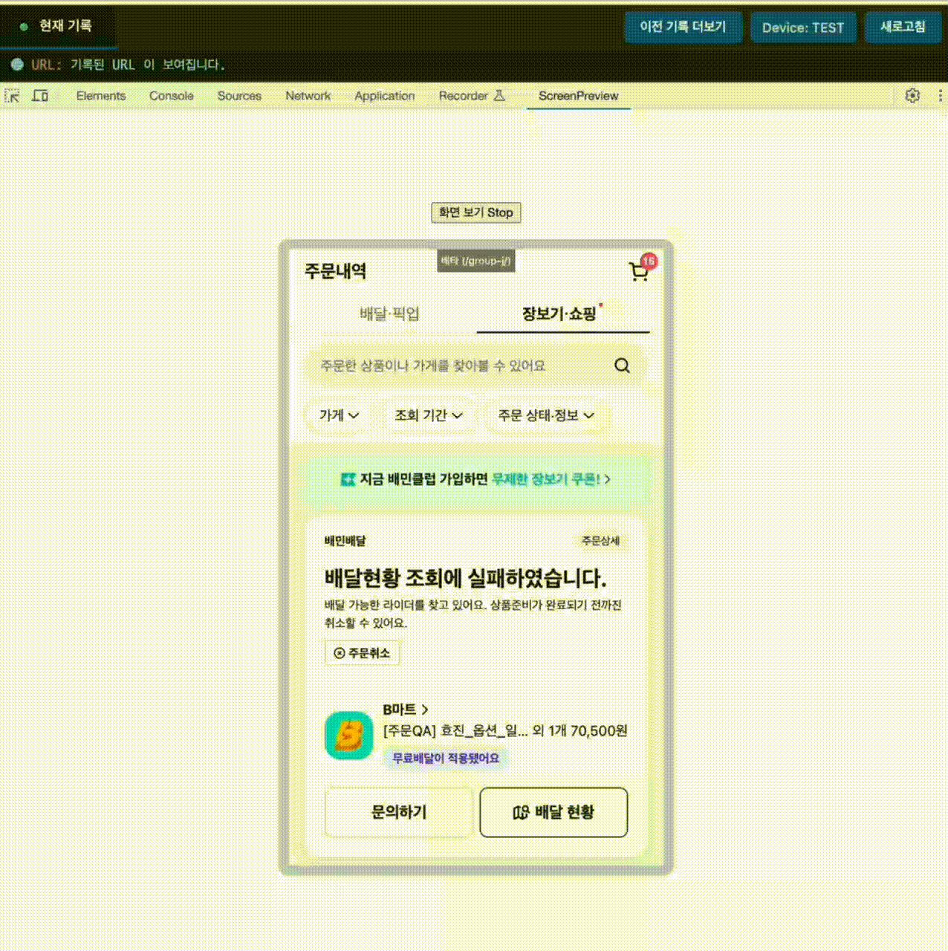
Task: Expand the 가게 filter dropdown
Action: [x=339, y=415]
